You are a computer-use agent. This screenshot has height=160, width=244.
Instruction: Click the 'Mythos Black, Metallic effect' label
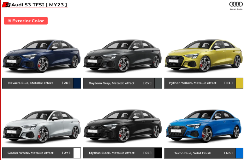point(112,153)
